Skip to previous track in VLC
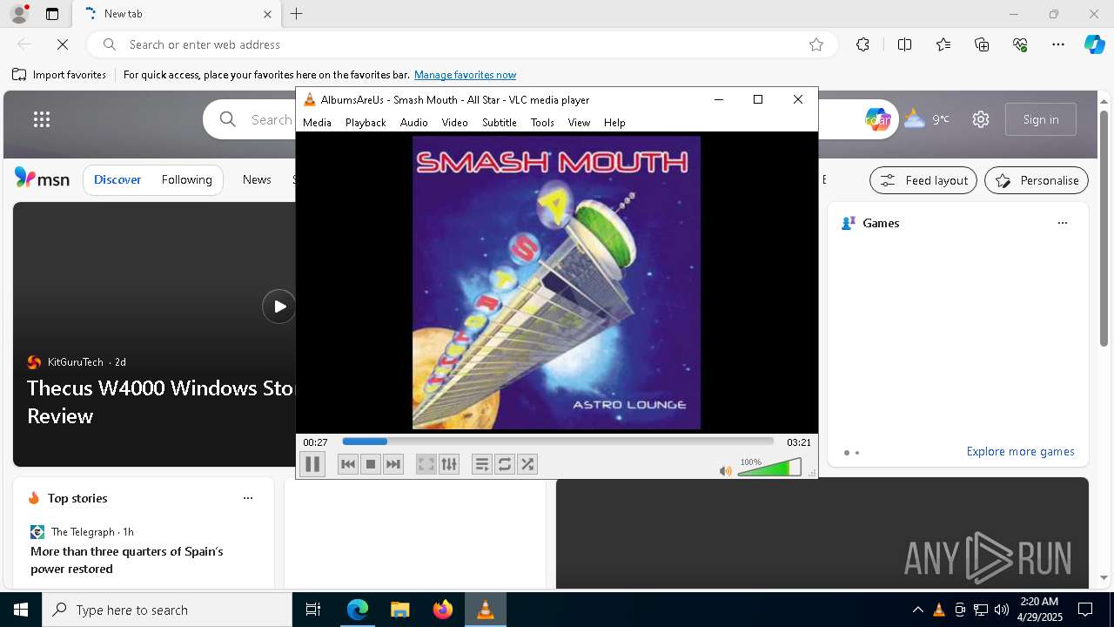 (x=348, y=464)
